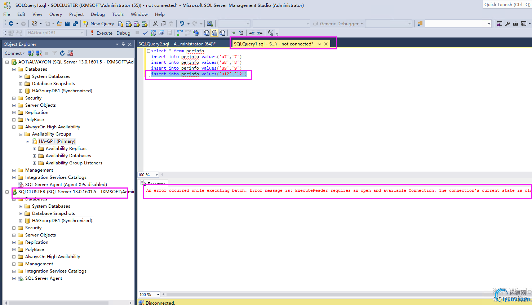This screenshot has width=532, height=305.
Task: Click the Debug button in the toolbar
Action: (123, 33)
